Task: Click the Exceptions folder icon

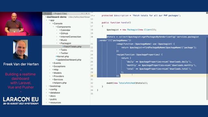Action: pyautogui.click(x=53, y=66)
